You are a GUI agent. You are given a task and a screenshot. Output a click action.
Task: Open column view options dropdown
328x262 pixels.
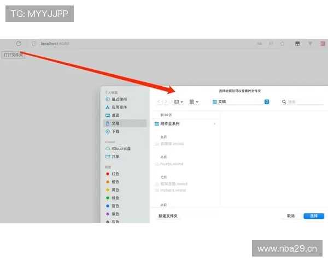(178, 102)
